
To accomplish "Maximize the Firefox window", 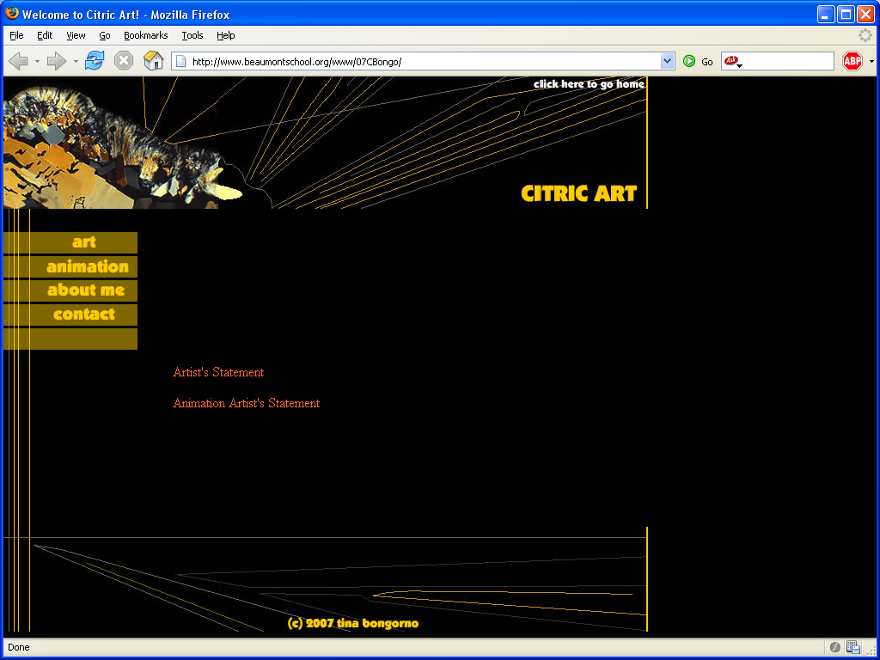I will click(846, 14).
